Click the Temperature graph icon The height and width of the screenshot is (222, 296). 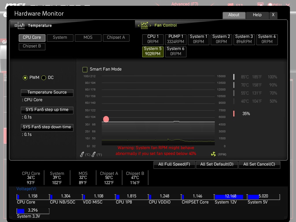pos(22,25)
